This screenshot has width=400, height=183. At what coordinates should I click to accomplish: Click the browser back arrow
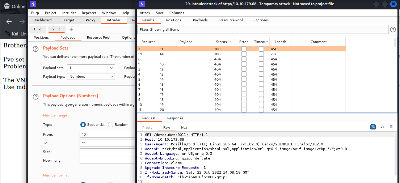pos(9,22)
